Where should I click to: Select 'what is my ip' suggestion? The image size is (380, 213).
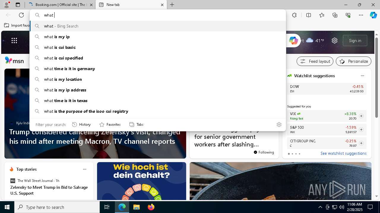(x=158, y=37)
